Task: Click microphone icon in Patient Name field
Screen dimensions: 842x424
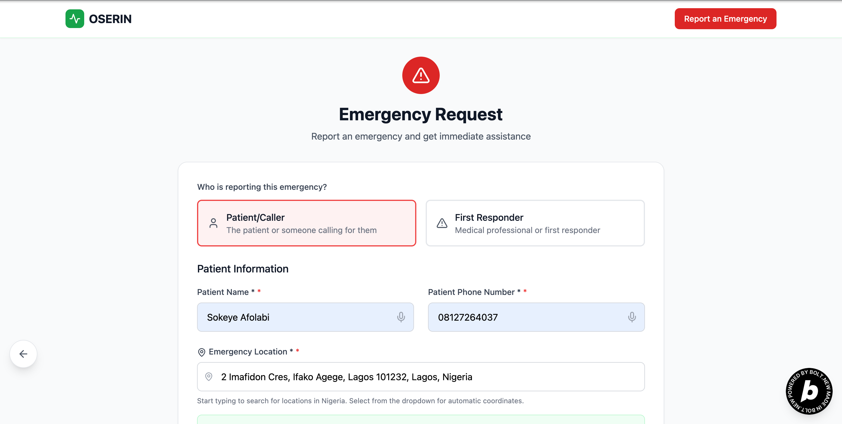Action: pyautogui.click(x=401, y=317)
